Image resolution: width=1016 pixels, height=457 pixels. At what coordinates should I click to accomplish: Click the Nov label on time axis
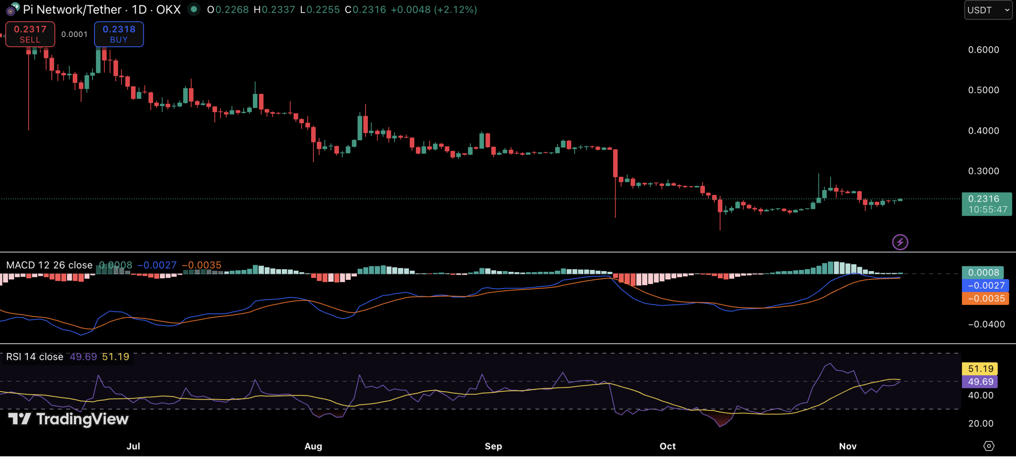(848, 446)
